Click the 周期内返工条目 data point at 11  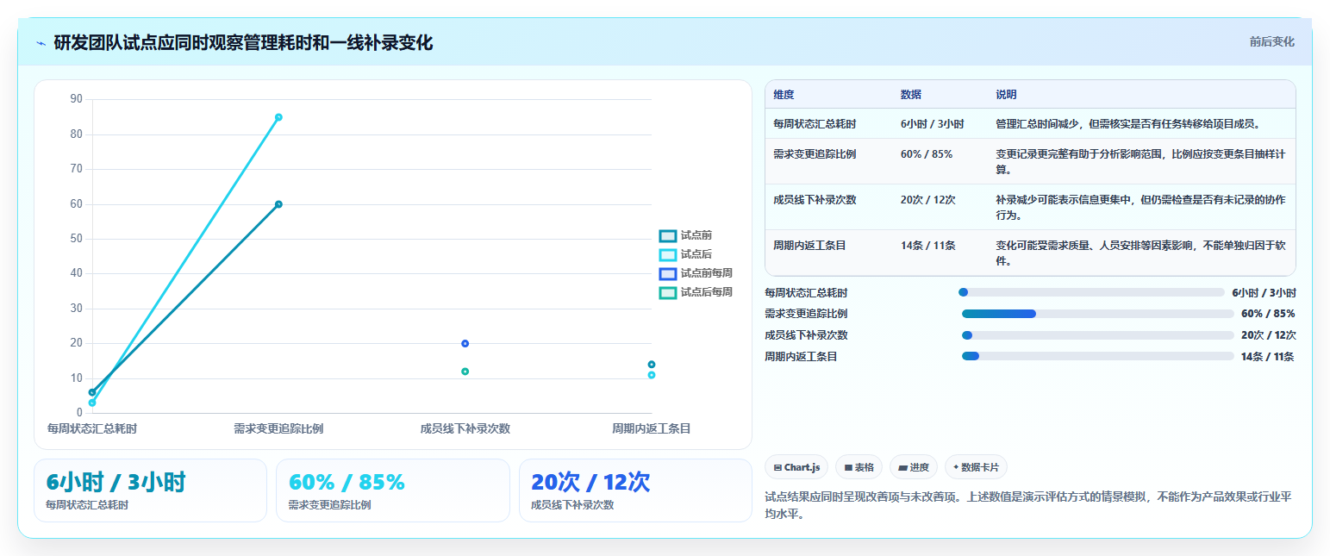[x=652, y=375]
